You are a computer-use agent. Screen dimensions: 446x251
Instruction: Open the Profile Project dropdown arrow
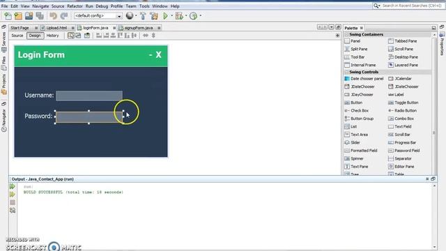coord(200,15)
